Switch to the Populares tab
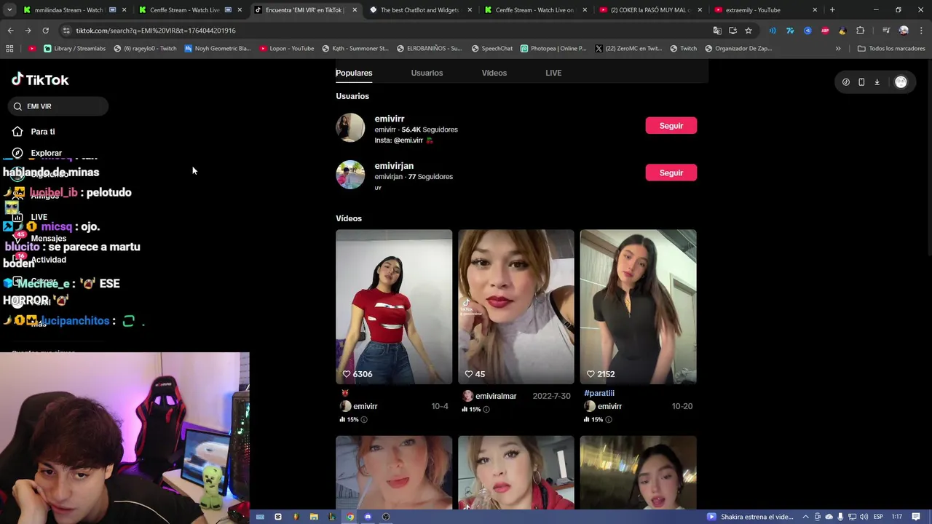The width and height of the screenshot is (932, 524). [354, 73]
